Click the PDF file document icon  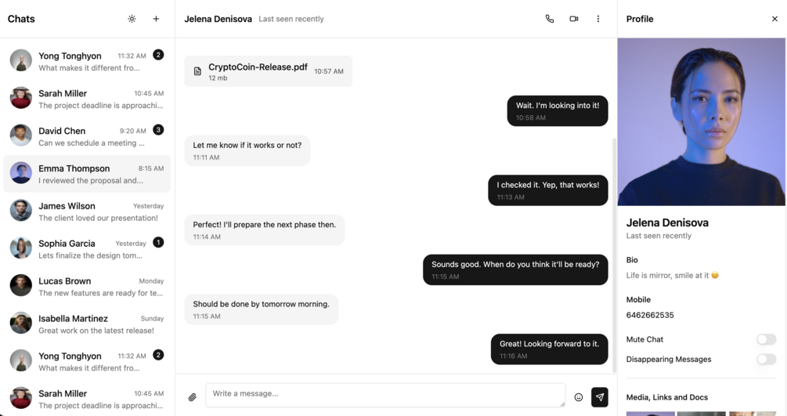point(197,71)
